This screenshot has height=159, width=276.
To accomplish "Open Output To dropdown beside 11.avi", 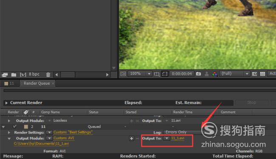I will [x=166, y=121].
